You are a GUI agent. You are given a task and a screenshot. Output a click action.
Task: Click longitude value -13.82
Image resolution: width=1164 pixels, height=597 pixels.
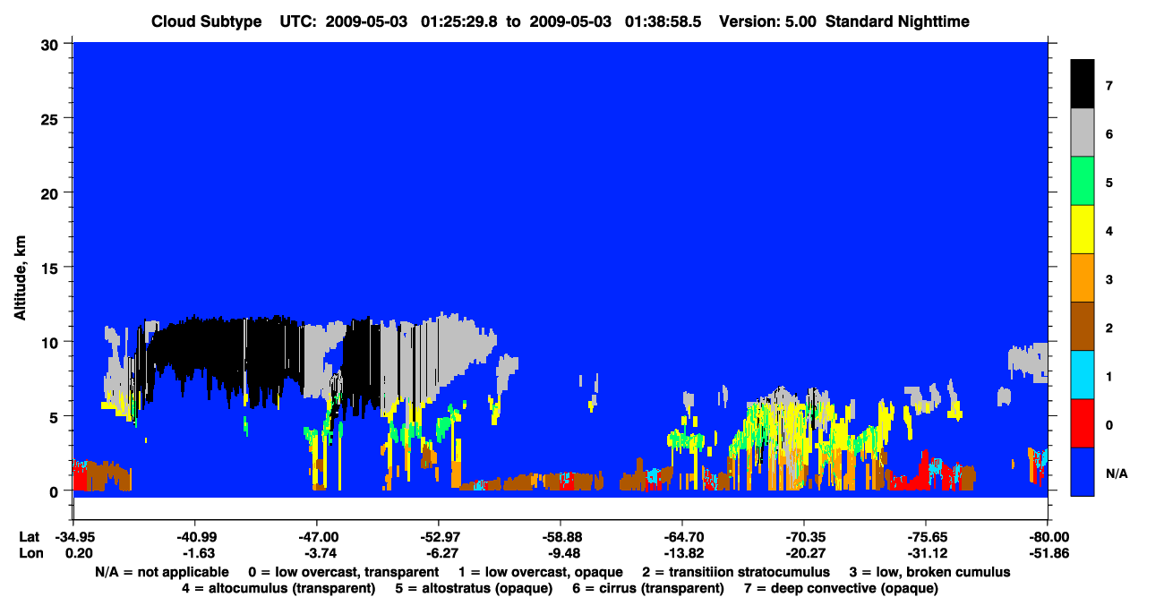(682, 553)
